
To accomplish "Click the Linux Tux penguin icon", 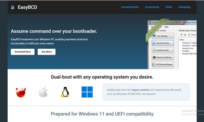I will pos(65,92).
